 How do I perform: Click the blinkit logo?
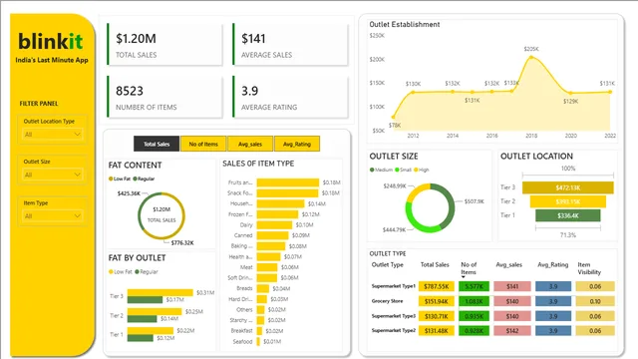[x=51, y=42]
